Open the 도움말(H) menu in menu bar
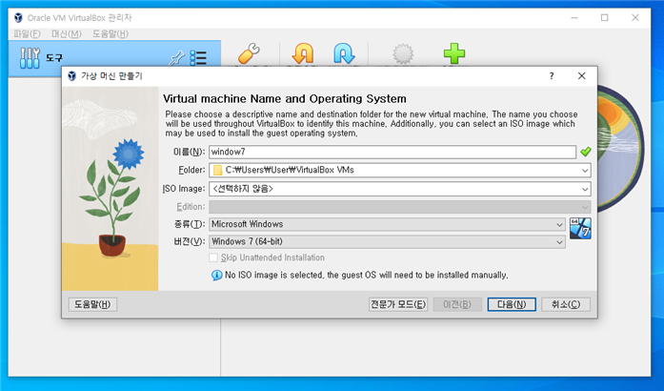This screenshot has height=391, width=664. [x=111, y=34]
